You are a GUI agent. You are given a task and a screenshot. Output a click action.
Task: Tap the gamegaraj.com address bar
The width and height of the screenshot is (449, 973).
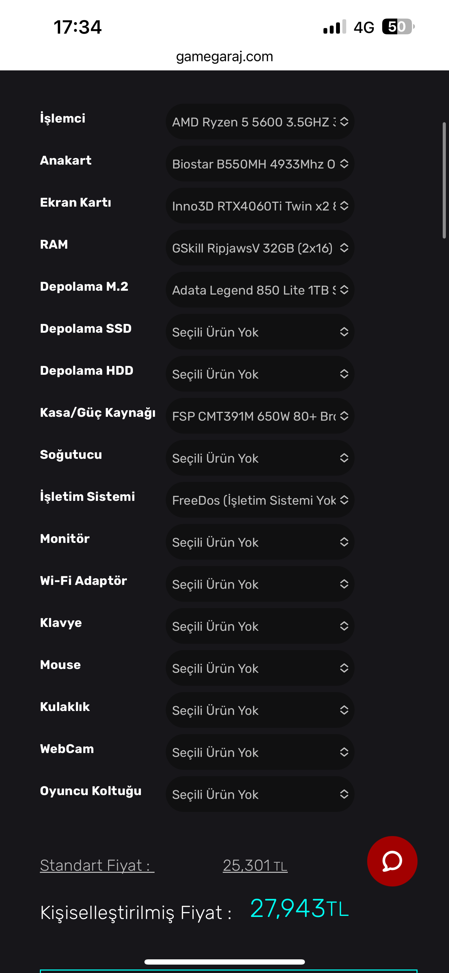tap(224, 56)
